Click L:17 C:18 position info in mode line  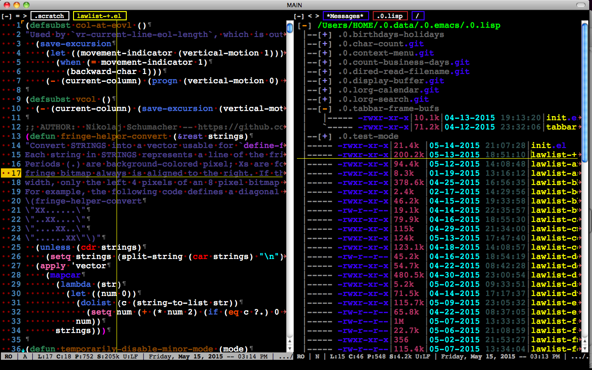pos(54,357)
